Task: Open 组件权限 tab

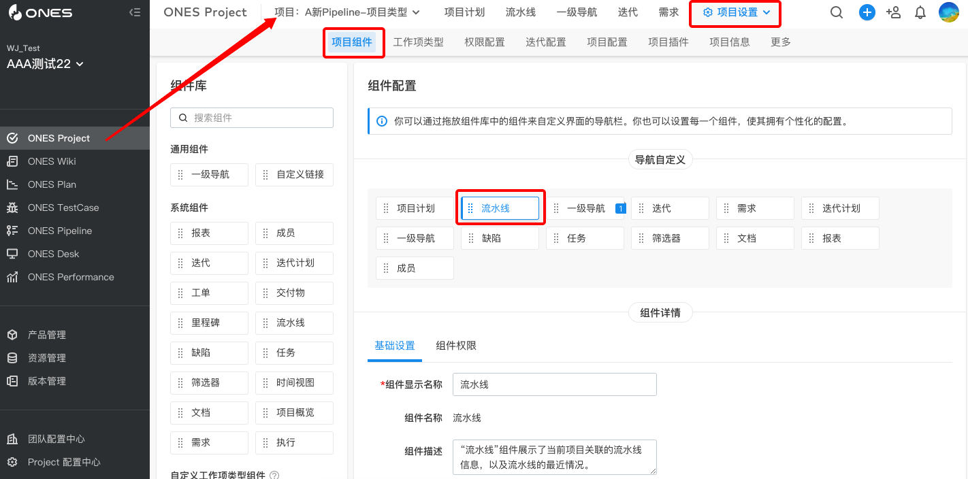Action: coord(456,346)
